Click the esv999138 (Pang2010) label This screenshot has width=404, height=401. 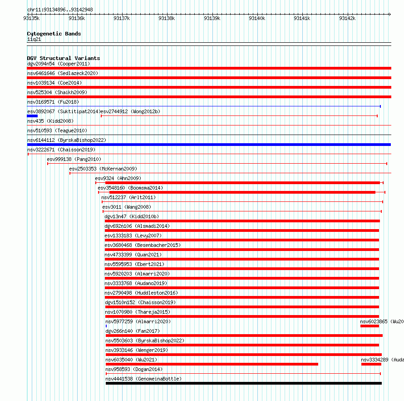click(74, 159)
